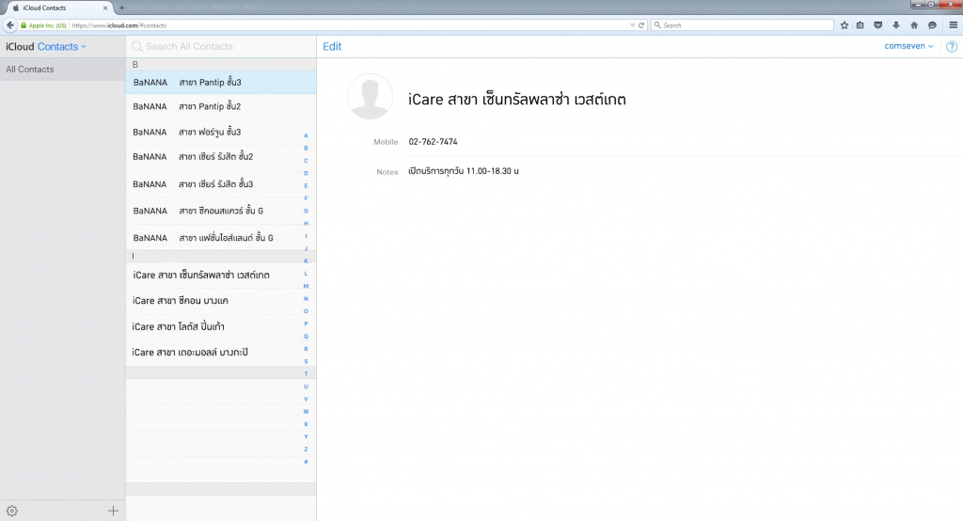The image size is (963, 521).
Task: Open iCloud help question mark icon
Action: pyautogui.click(x=952, y=47)
